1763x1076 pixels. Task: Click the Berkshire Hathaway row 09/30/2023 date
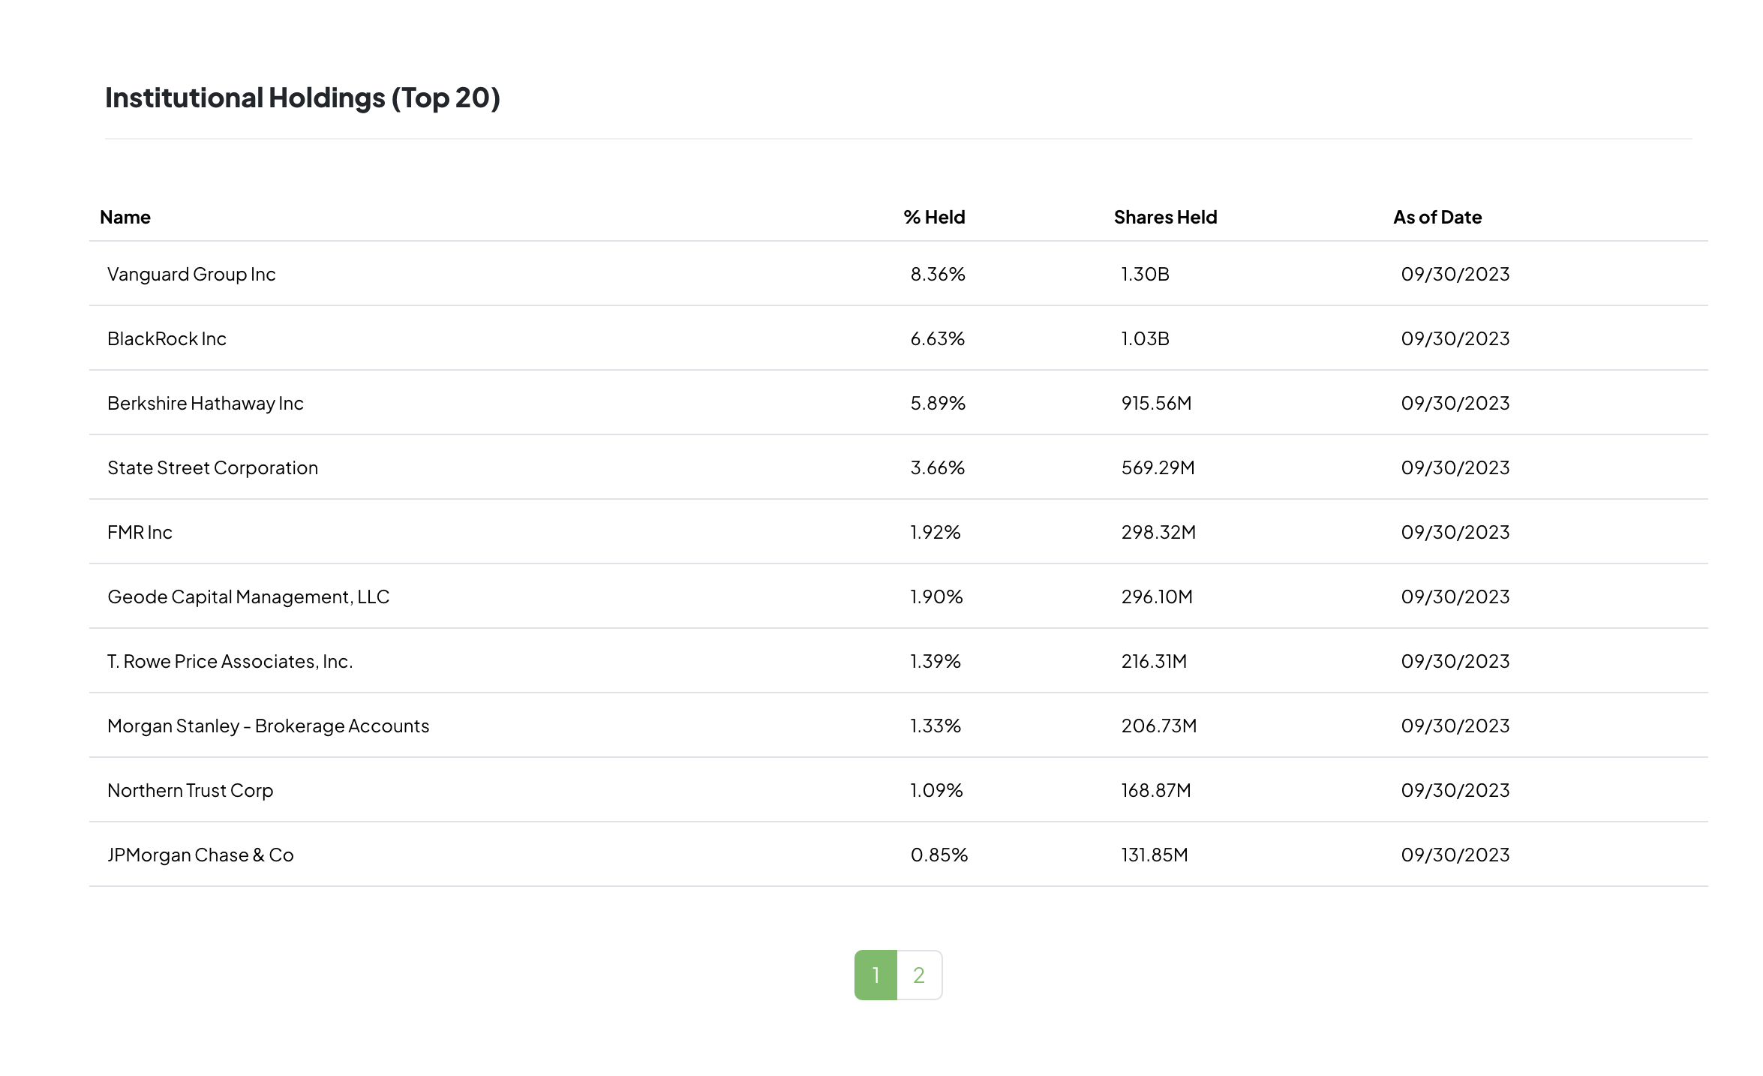point(1455,403)
